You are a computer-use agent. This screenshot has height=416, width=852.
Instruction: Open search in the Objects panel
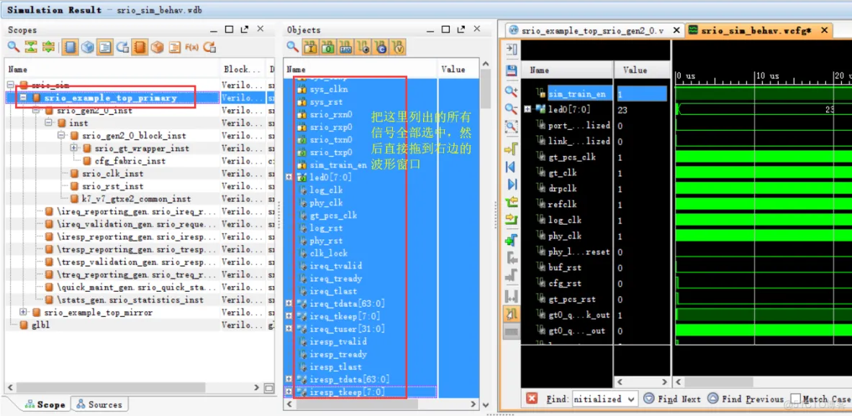[x=293, y=47]
